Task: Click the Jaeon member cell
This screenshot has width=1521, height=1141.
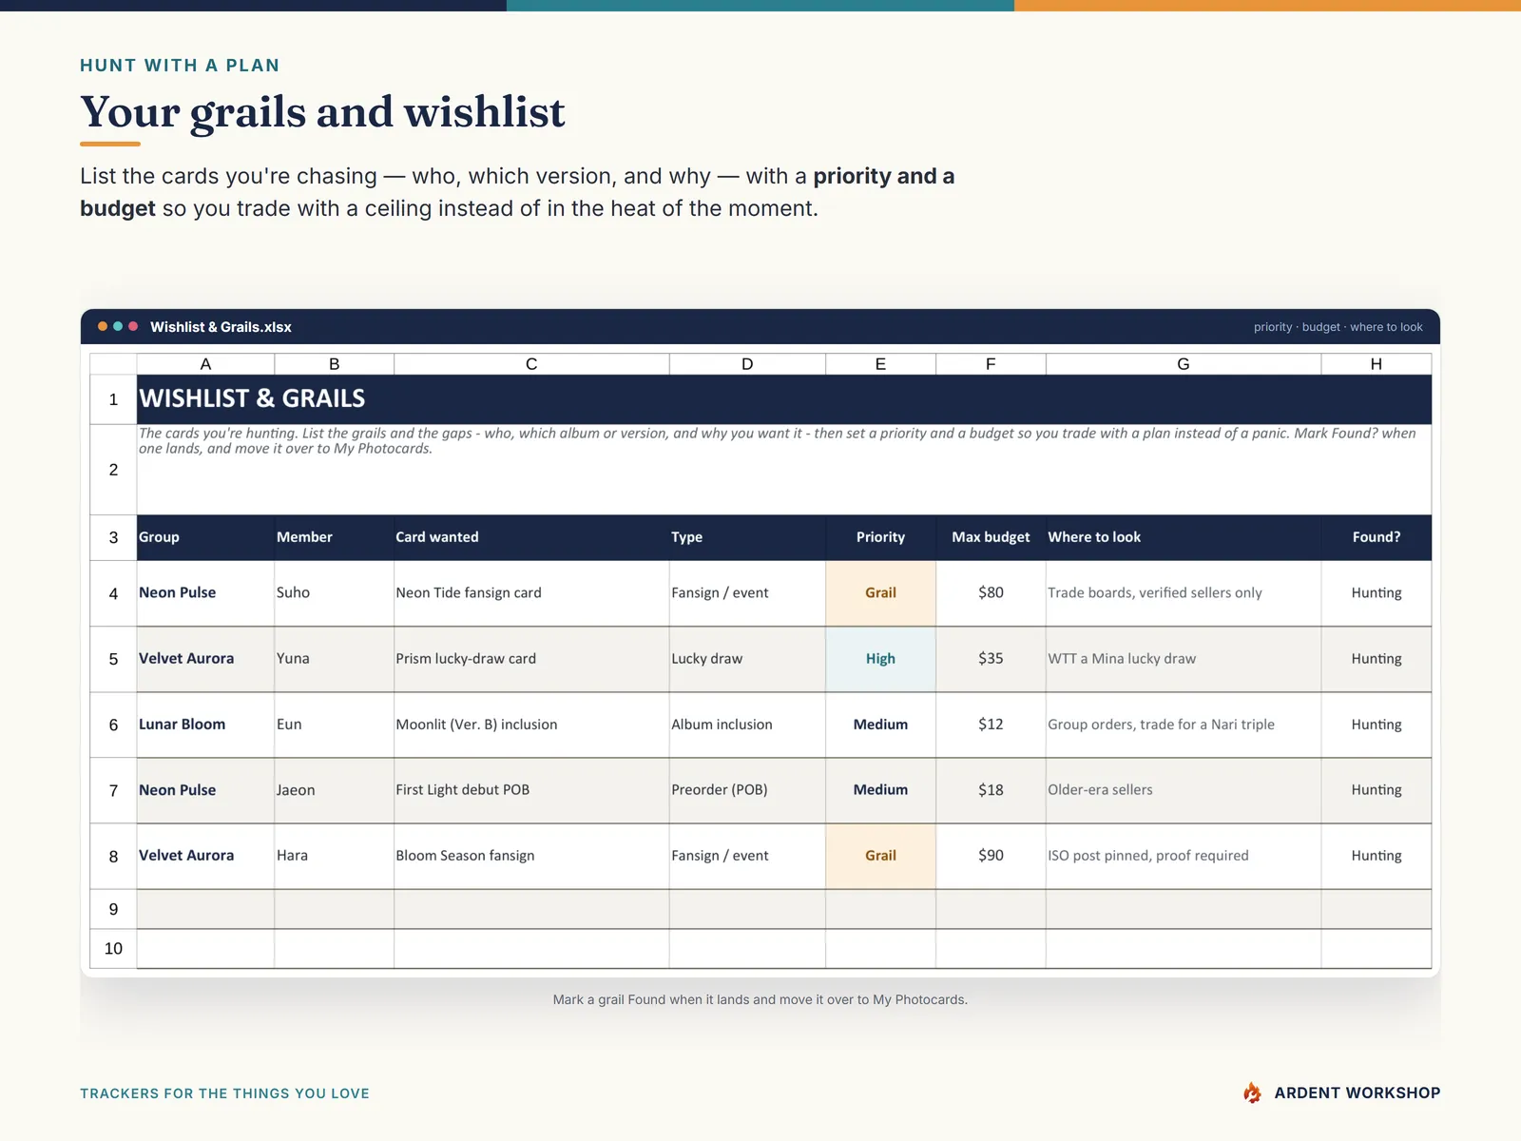Action: click(335, 790)
